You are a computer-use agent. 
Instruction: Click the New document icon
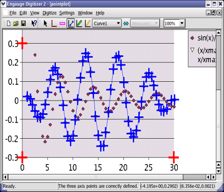[x=9, y=23]
